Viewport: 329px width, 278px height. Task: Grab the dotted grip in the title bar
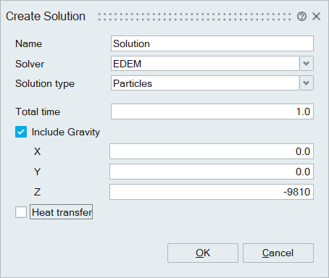pyautogui.click(x=195, y=17)
